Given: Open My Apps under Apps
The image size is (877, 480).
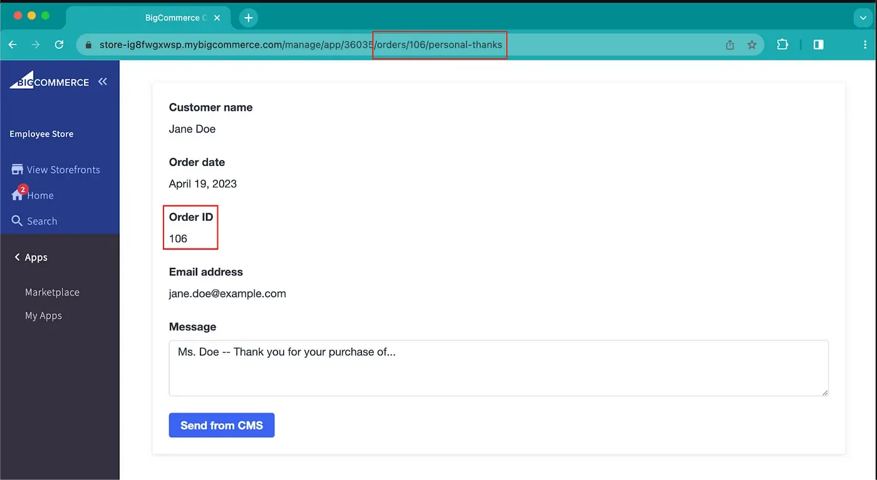Looking at the screenshot, I should click(43, 316).
